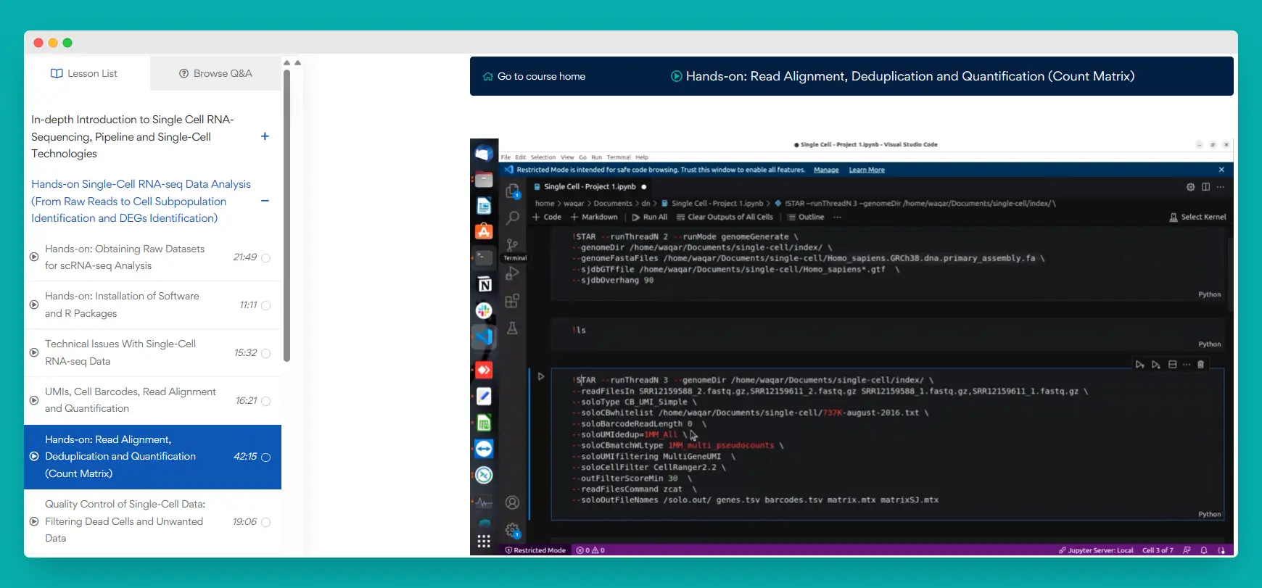Add a new Code cell
The image size is (1262, 588).
pos(547,217)
